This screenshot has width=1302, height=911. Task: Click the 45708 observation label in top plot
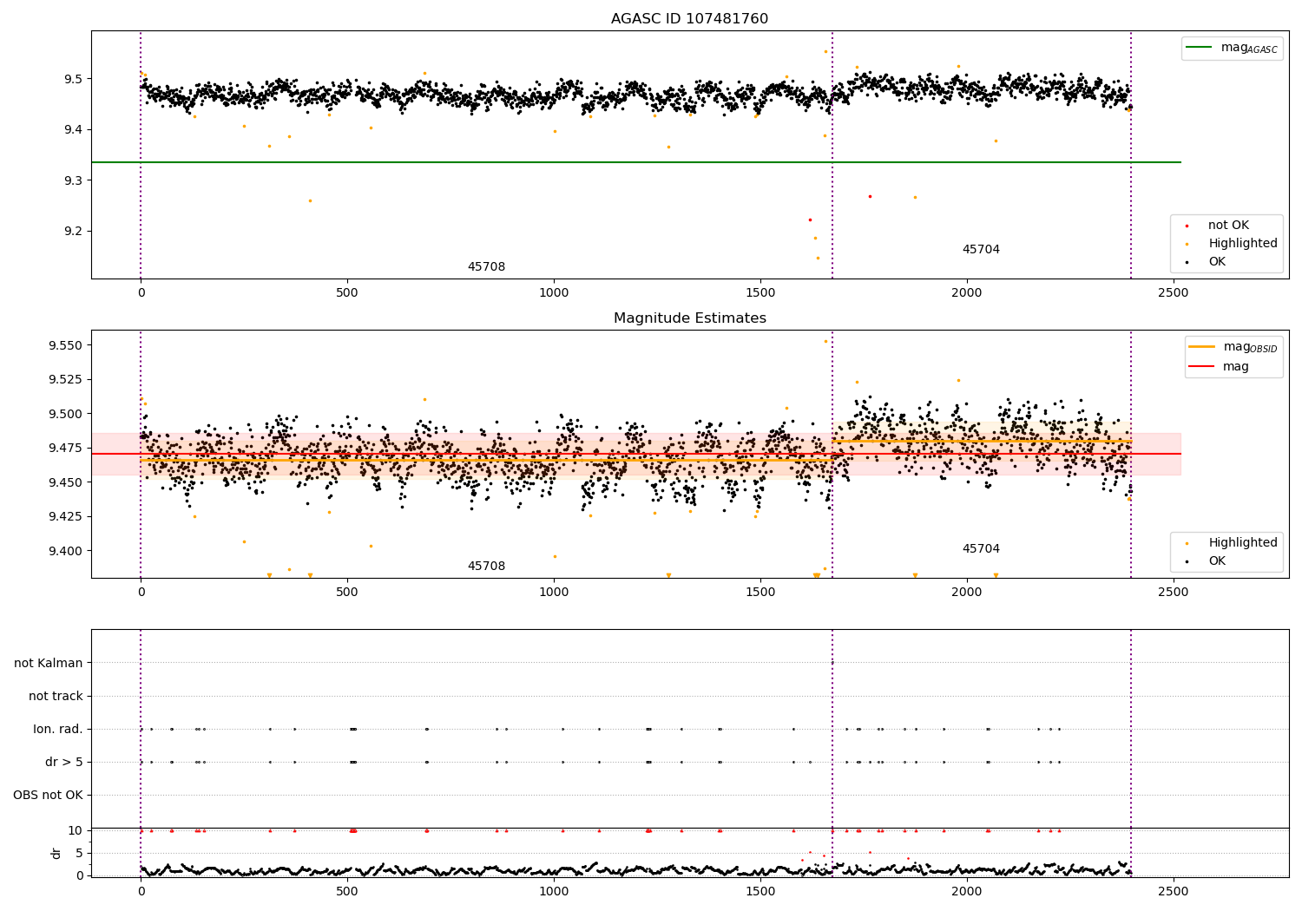486,267
